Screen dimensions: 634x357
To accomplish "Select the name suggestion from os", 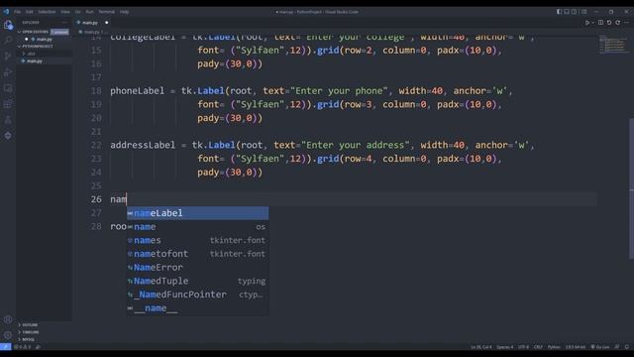I will 198,227.
